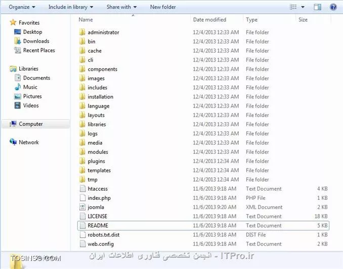
Task: Click the Music library icon
Action: pos(18,87)
